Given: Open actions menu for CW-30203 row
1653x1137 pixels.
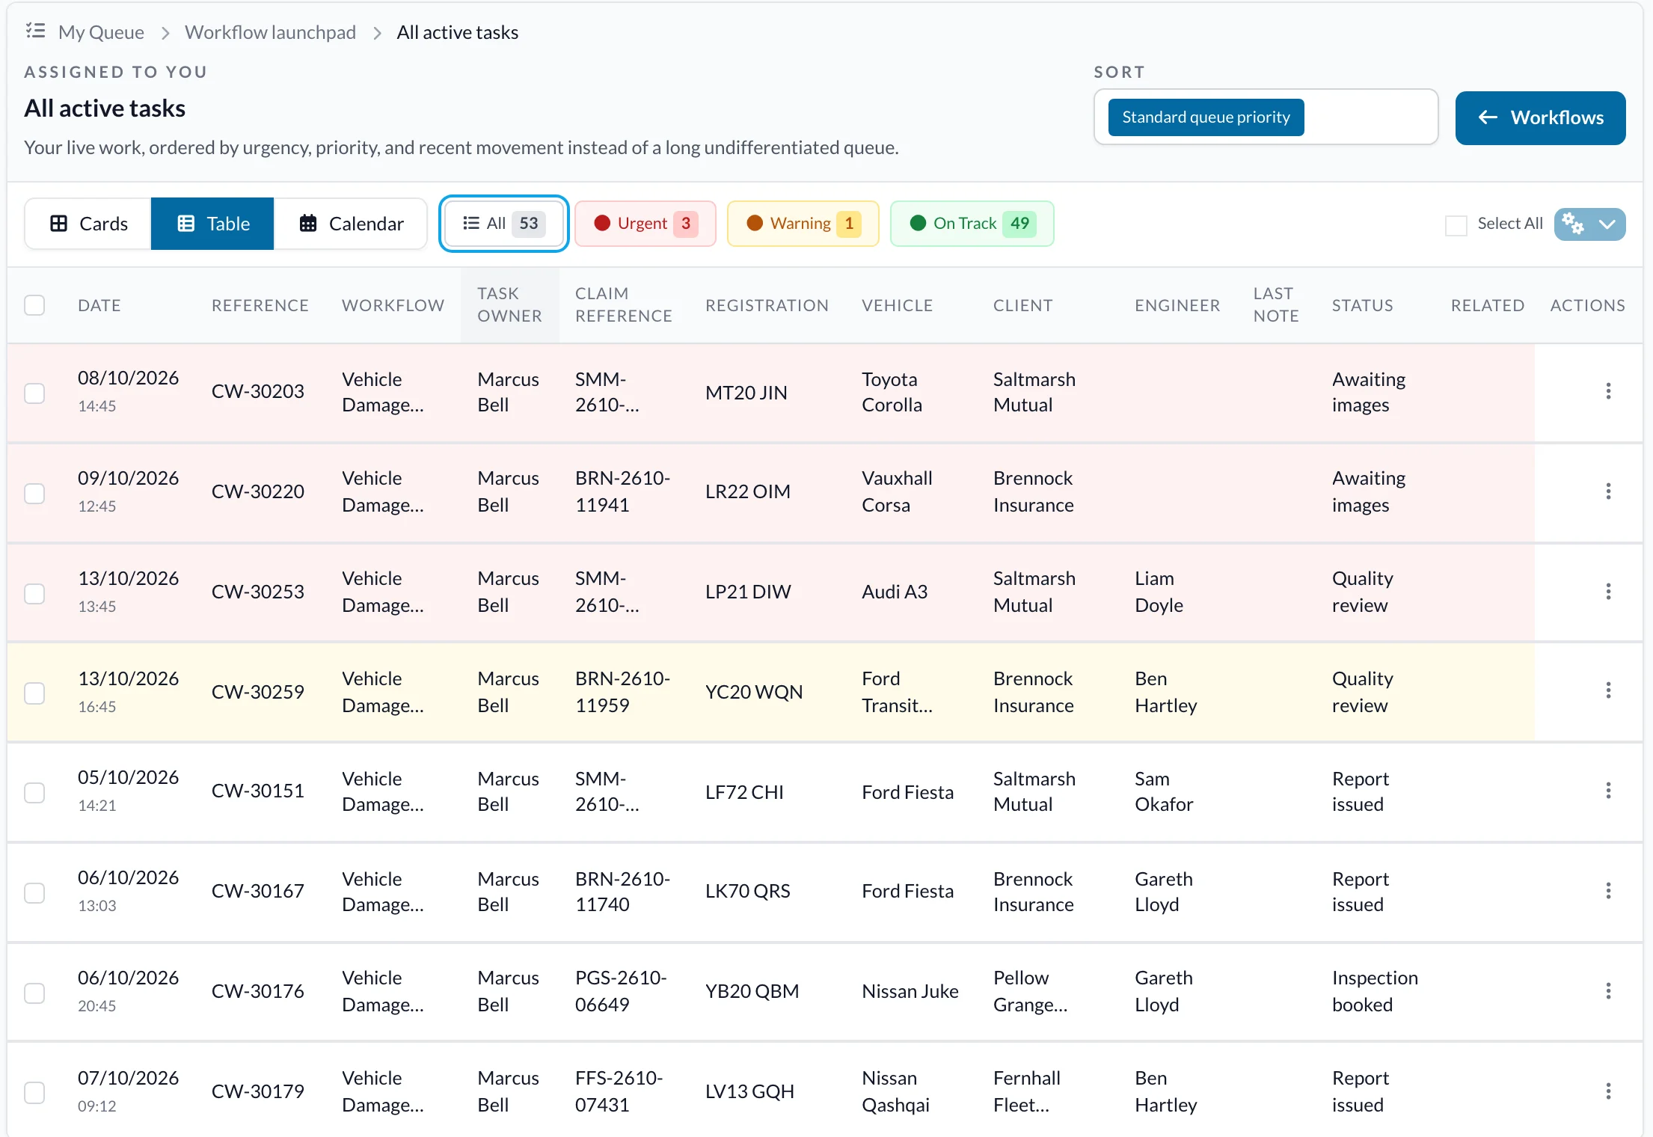Looking at the screenshot, I should pos(1608,391).
